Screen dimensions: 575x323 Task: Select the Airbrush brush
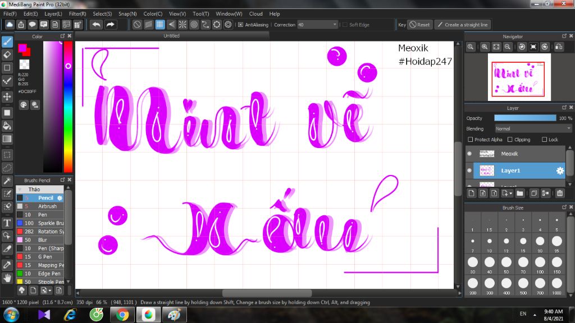[x=40, y=206]
